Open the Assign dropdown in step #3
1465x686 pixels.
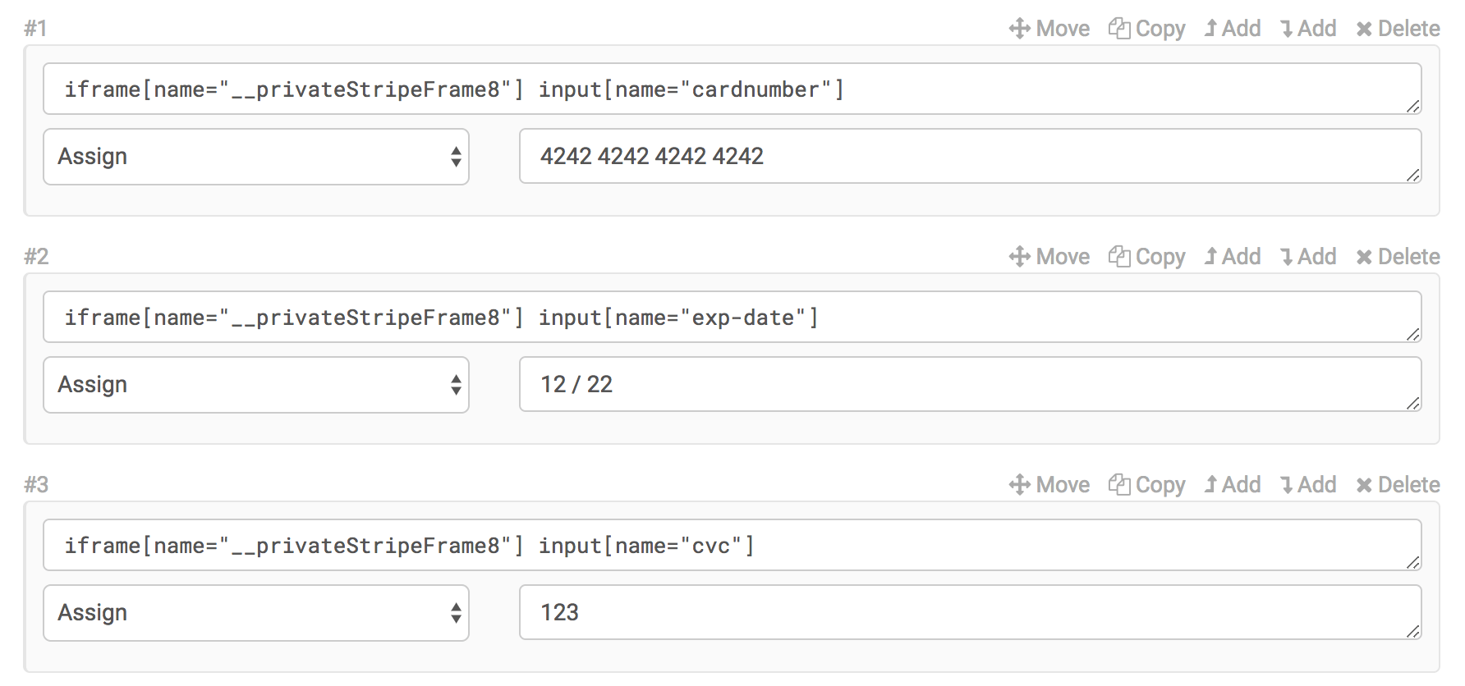tap(255, 612)
